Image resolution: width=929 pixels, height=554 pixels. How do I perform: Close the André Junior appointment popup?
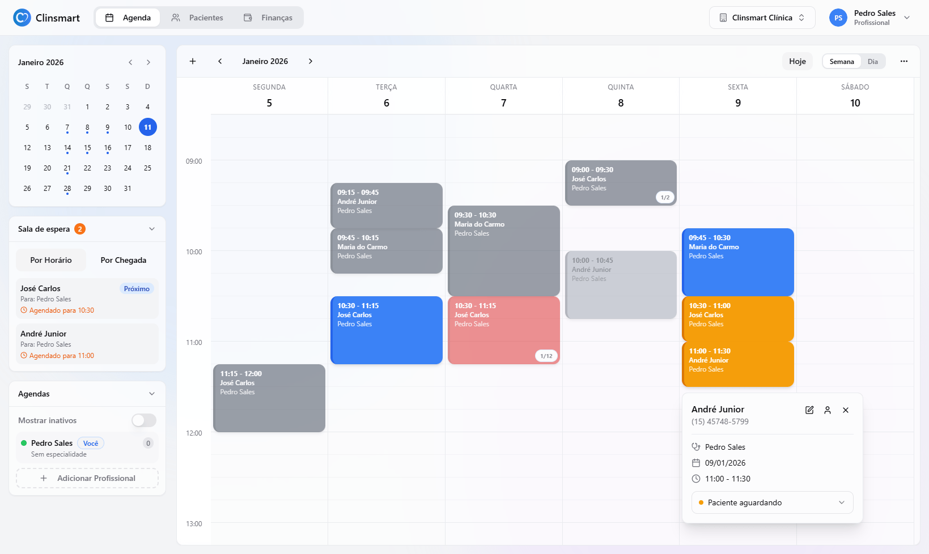(846, 410)
